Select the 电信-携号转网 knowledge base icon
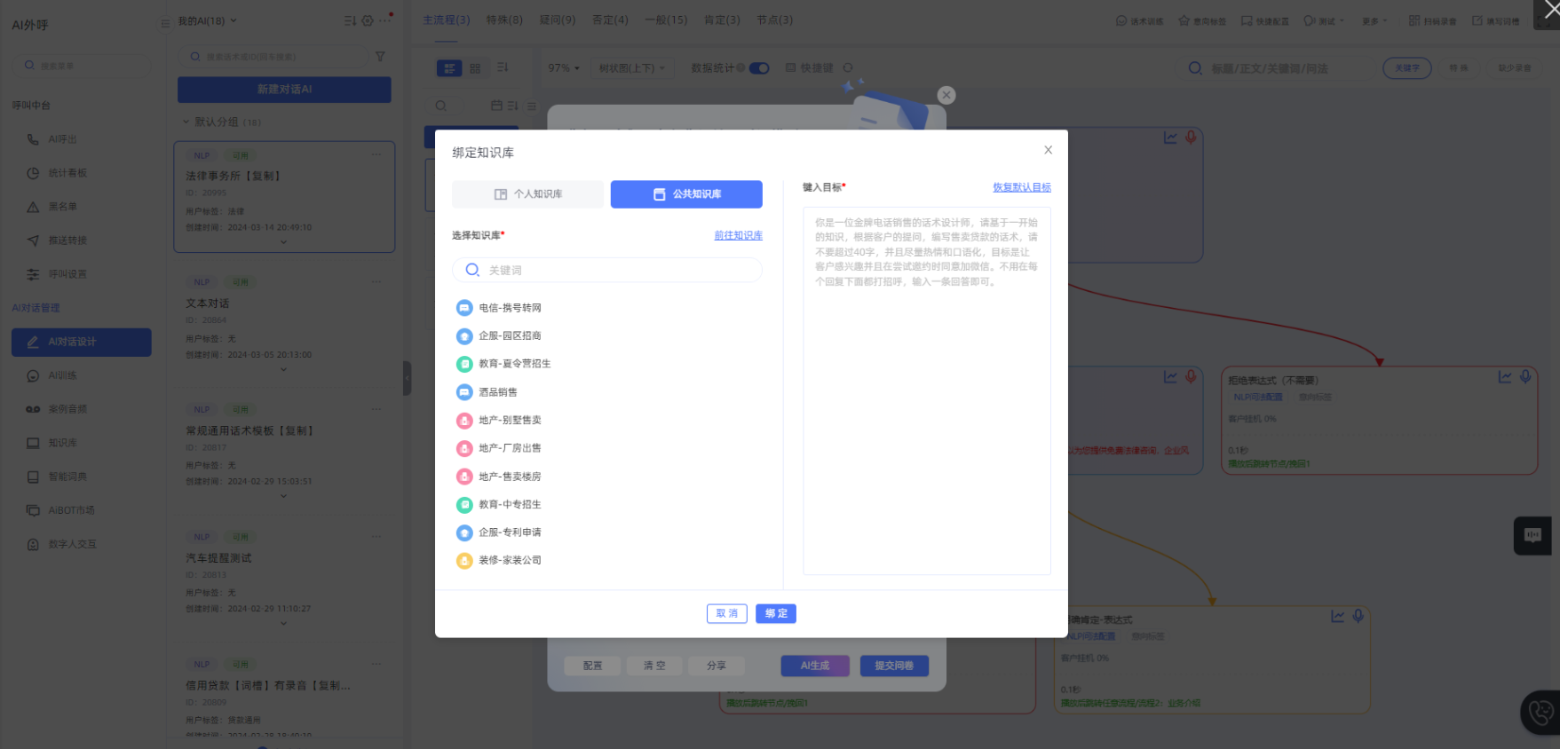Viewport: 1560px width, 749px height. tap(463, 308)
